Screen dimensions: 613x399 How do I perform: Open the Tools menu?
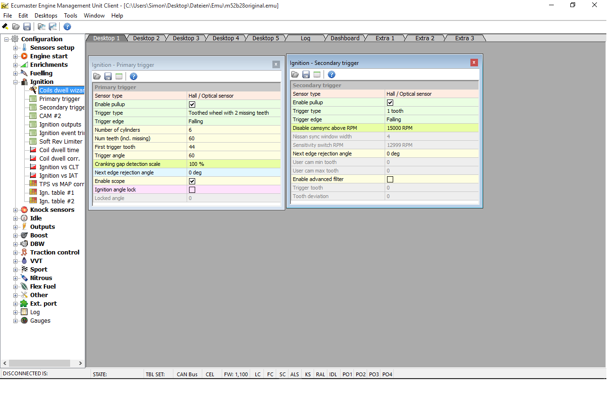(70, 16)
